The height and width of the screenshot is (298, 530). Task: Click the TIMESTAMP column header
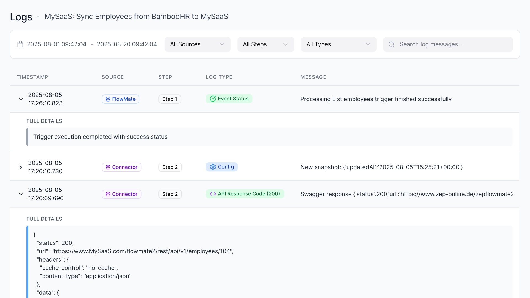pyautogui.click(x=32, y=77)
